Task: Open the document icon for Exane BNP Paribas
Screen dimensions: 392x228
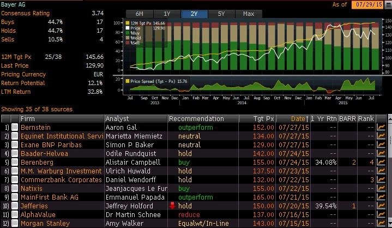Action: pos(15,145)
